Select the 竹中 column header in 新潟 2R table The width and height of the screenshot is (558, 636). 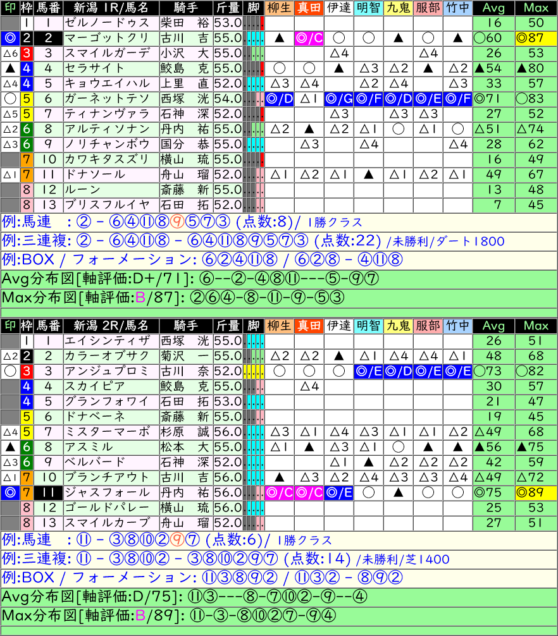[x=458, y=326]
